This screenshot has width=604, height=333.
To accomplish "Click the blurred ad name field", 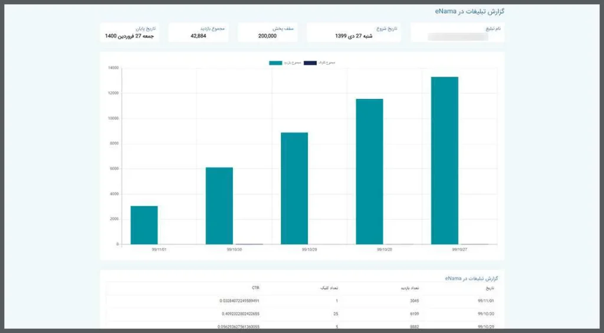I will point(458,37).
